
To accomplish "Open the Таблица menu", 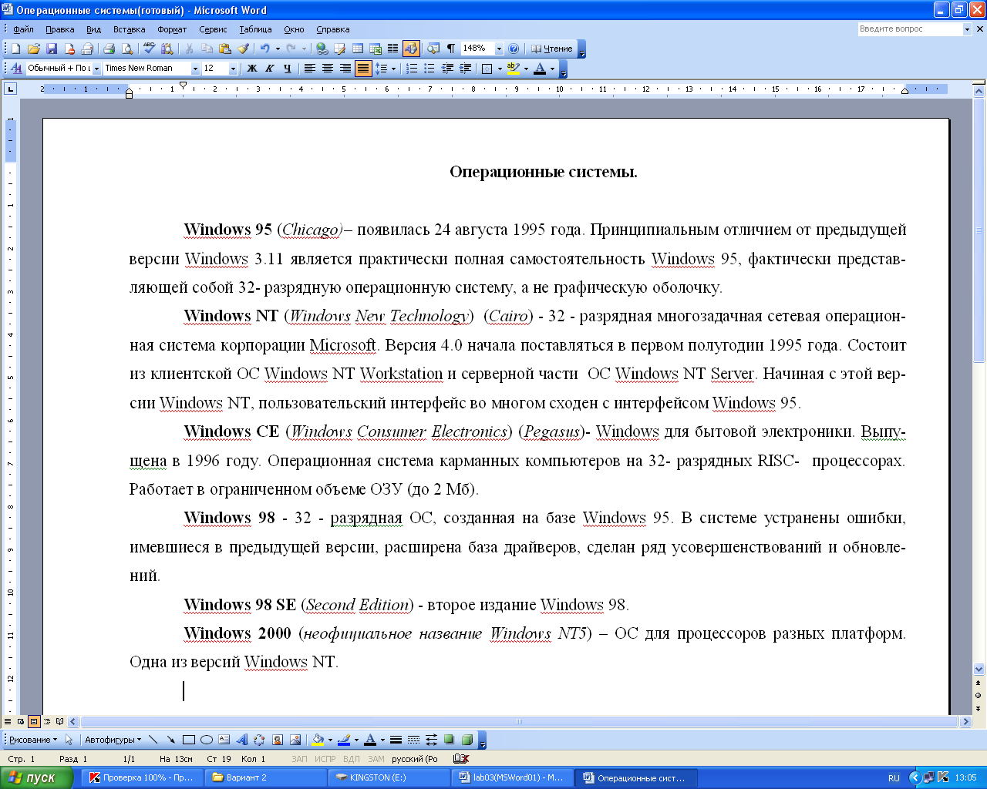I will click(x=255, y=29).
